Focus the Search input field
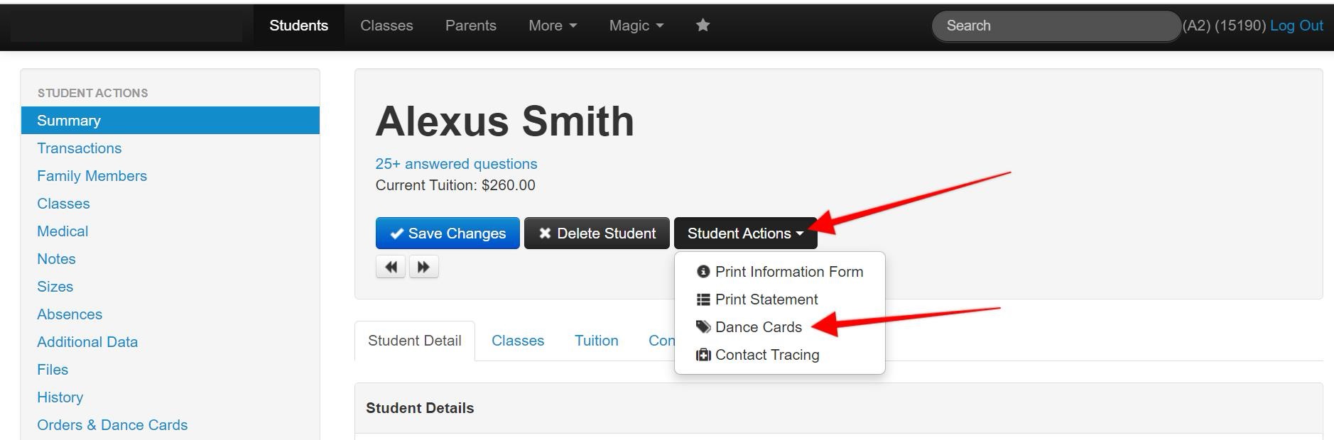The height and width of the screenshot is (440, 1334). pos(1056,26)
